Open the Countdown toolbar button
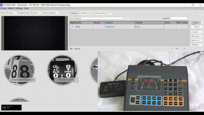Image resolution: width=204 pixels, height=115 pixels. click(x=100, y=13)
